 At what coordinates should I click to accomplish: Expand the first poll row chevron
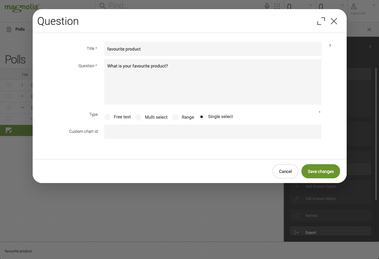(23, 85)
